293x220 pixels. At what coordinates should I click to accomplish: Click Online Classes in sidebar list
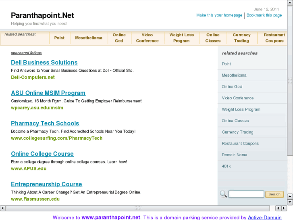[x=235, y=121]
